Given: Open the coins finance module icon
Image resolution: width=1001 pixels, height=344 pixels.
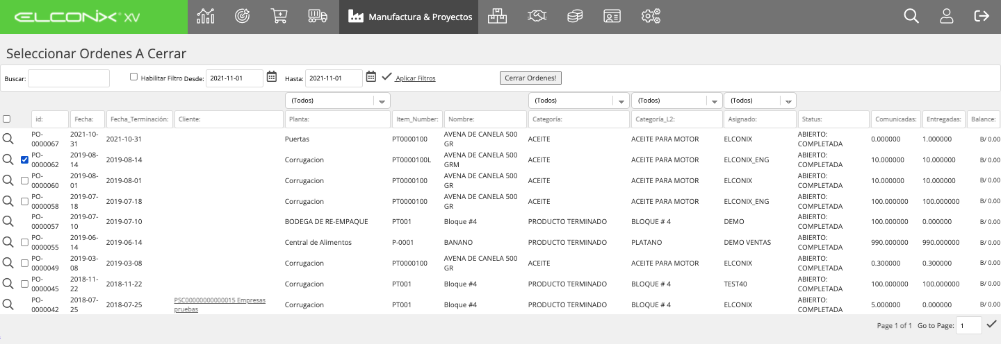Looking at the screenshot, I should pyautogui.click(x=574, y=16).
